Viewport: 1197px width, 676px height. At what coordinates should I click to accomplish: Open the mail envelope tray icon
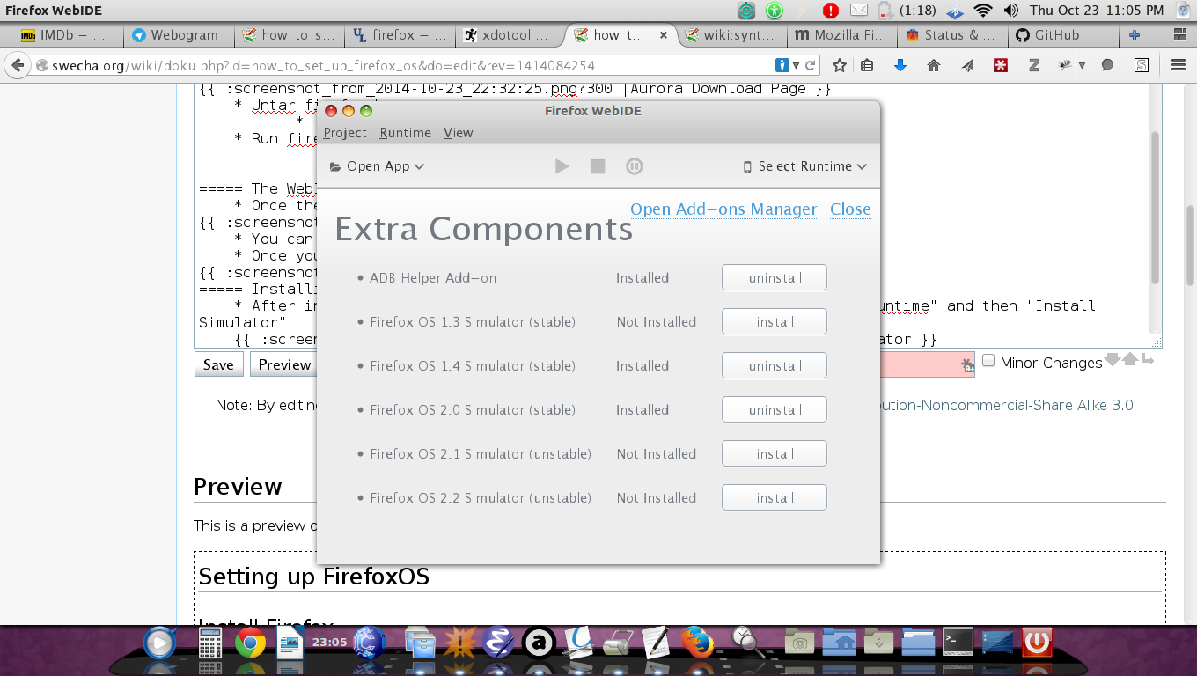coord(859,11)
